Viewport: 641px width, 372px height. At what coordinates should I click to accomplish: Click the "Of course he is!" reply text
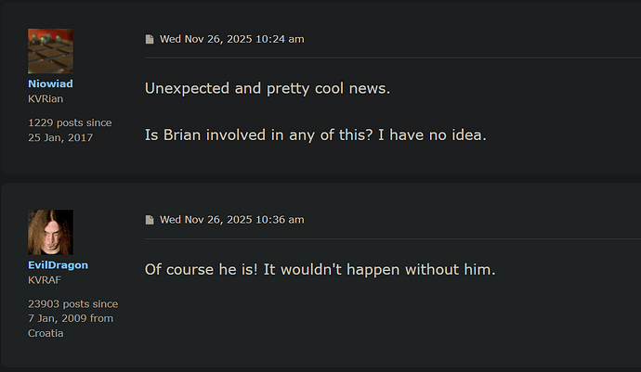coord(320,269)
